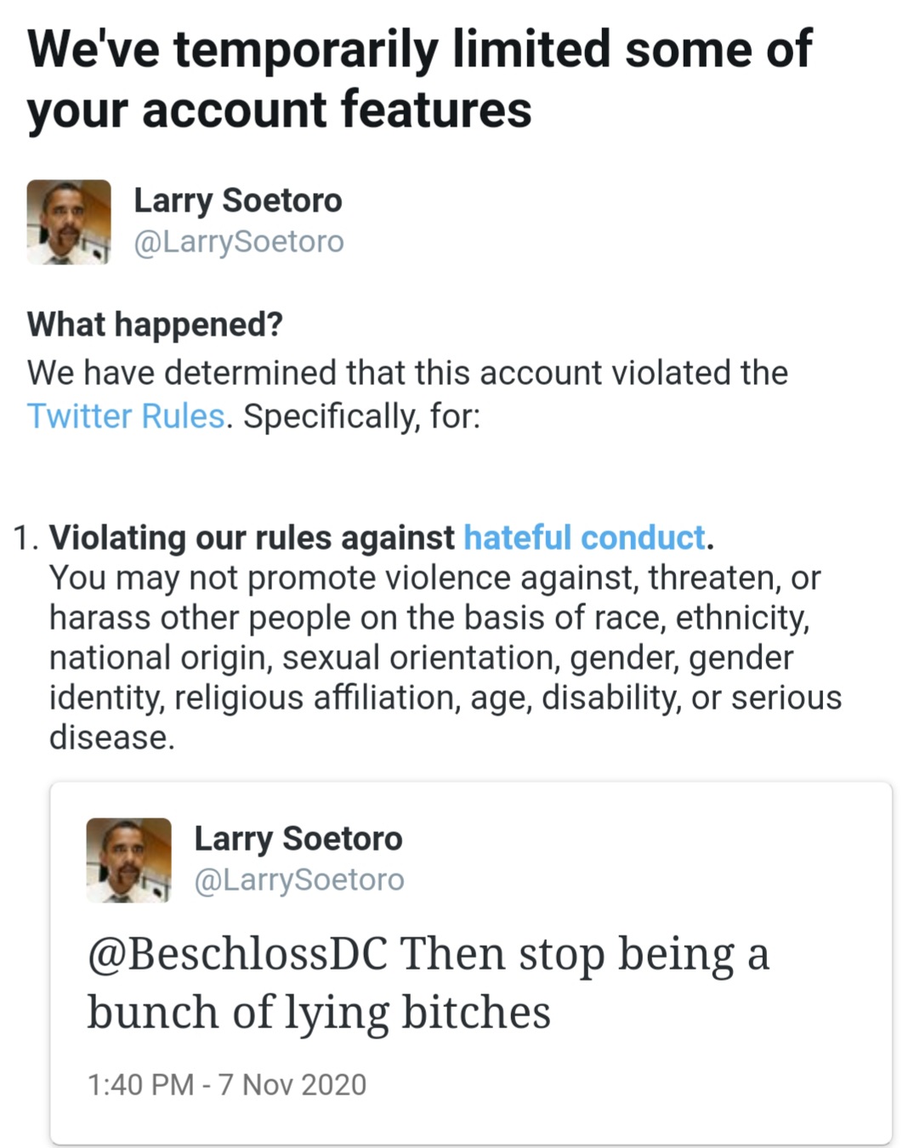
Task: Click "bunch of lying bitches" tweet text
Action: 319,1013
